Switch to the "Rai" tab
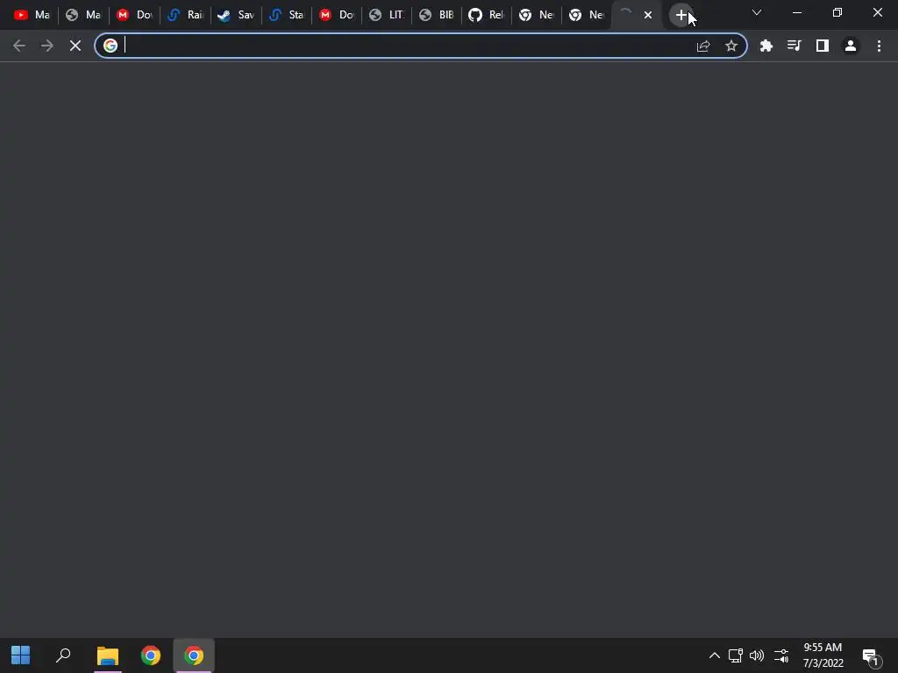 click(184, 15)
